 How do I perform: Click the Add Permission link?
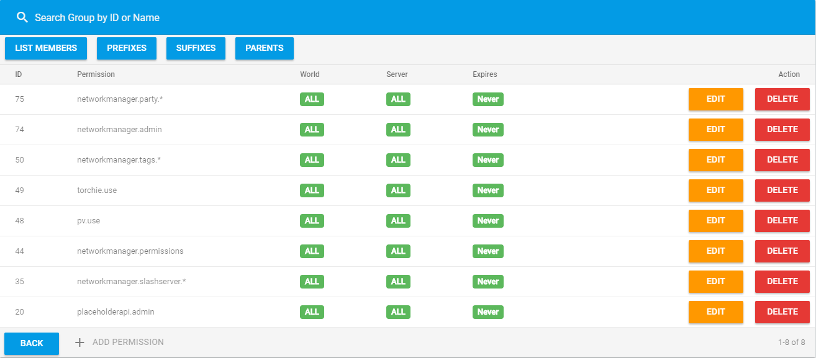128,342
